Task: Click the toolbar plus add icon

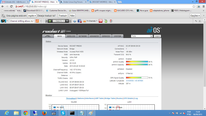Action: click(x=200, y=21)
